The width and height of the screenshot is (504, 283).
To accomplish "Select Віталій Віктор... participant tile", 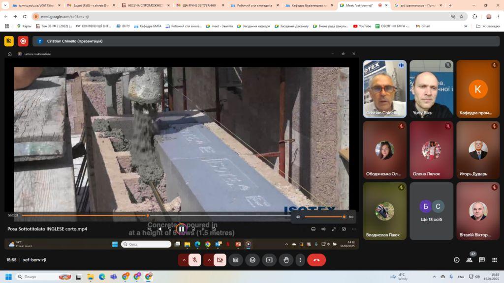I will [x=478, y=211].
